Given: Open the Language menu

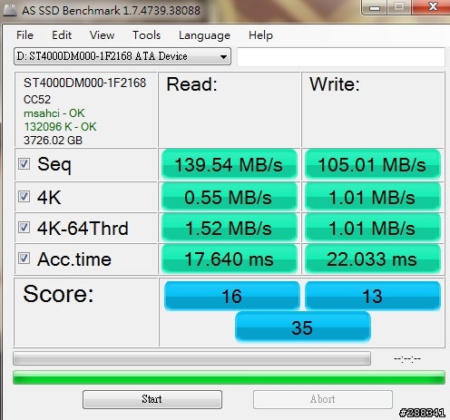Looking at the screenshot, I should click(204, 35).
